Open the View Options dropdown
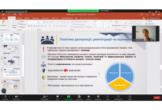 105,11
